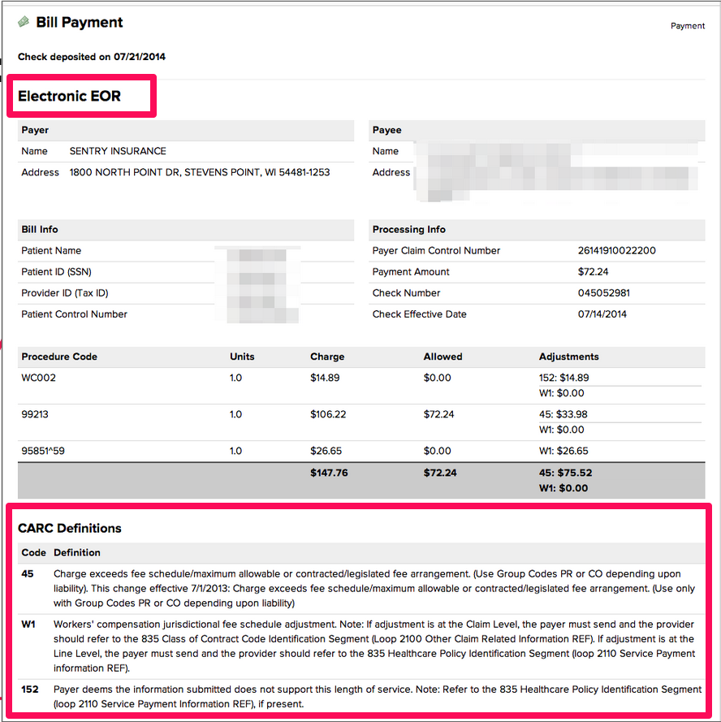721x722 pixels.
Task: Click the Provider ID (Tax ID) label
Action: [x=64, y=293]
